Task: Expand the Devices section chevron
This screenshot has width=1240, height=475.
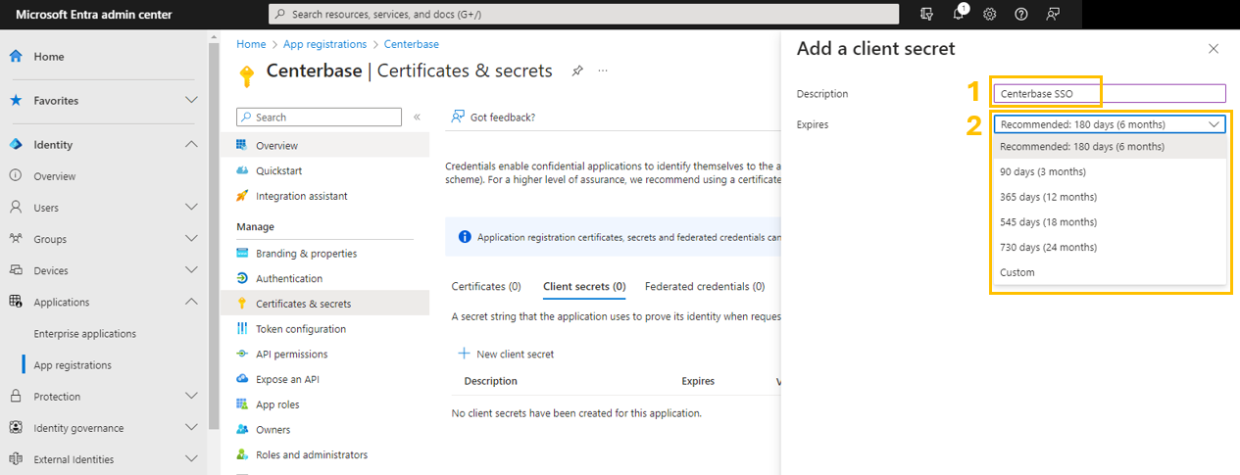Action: [191, 270]
